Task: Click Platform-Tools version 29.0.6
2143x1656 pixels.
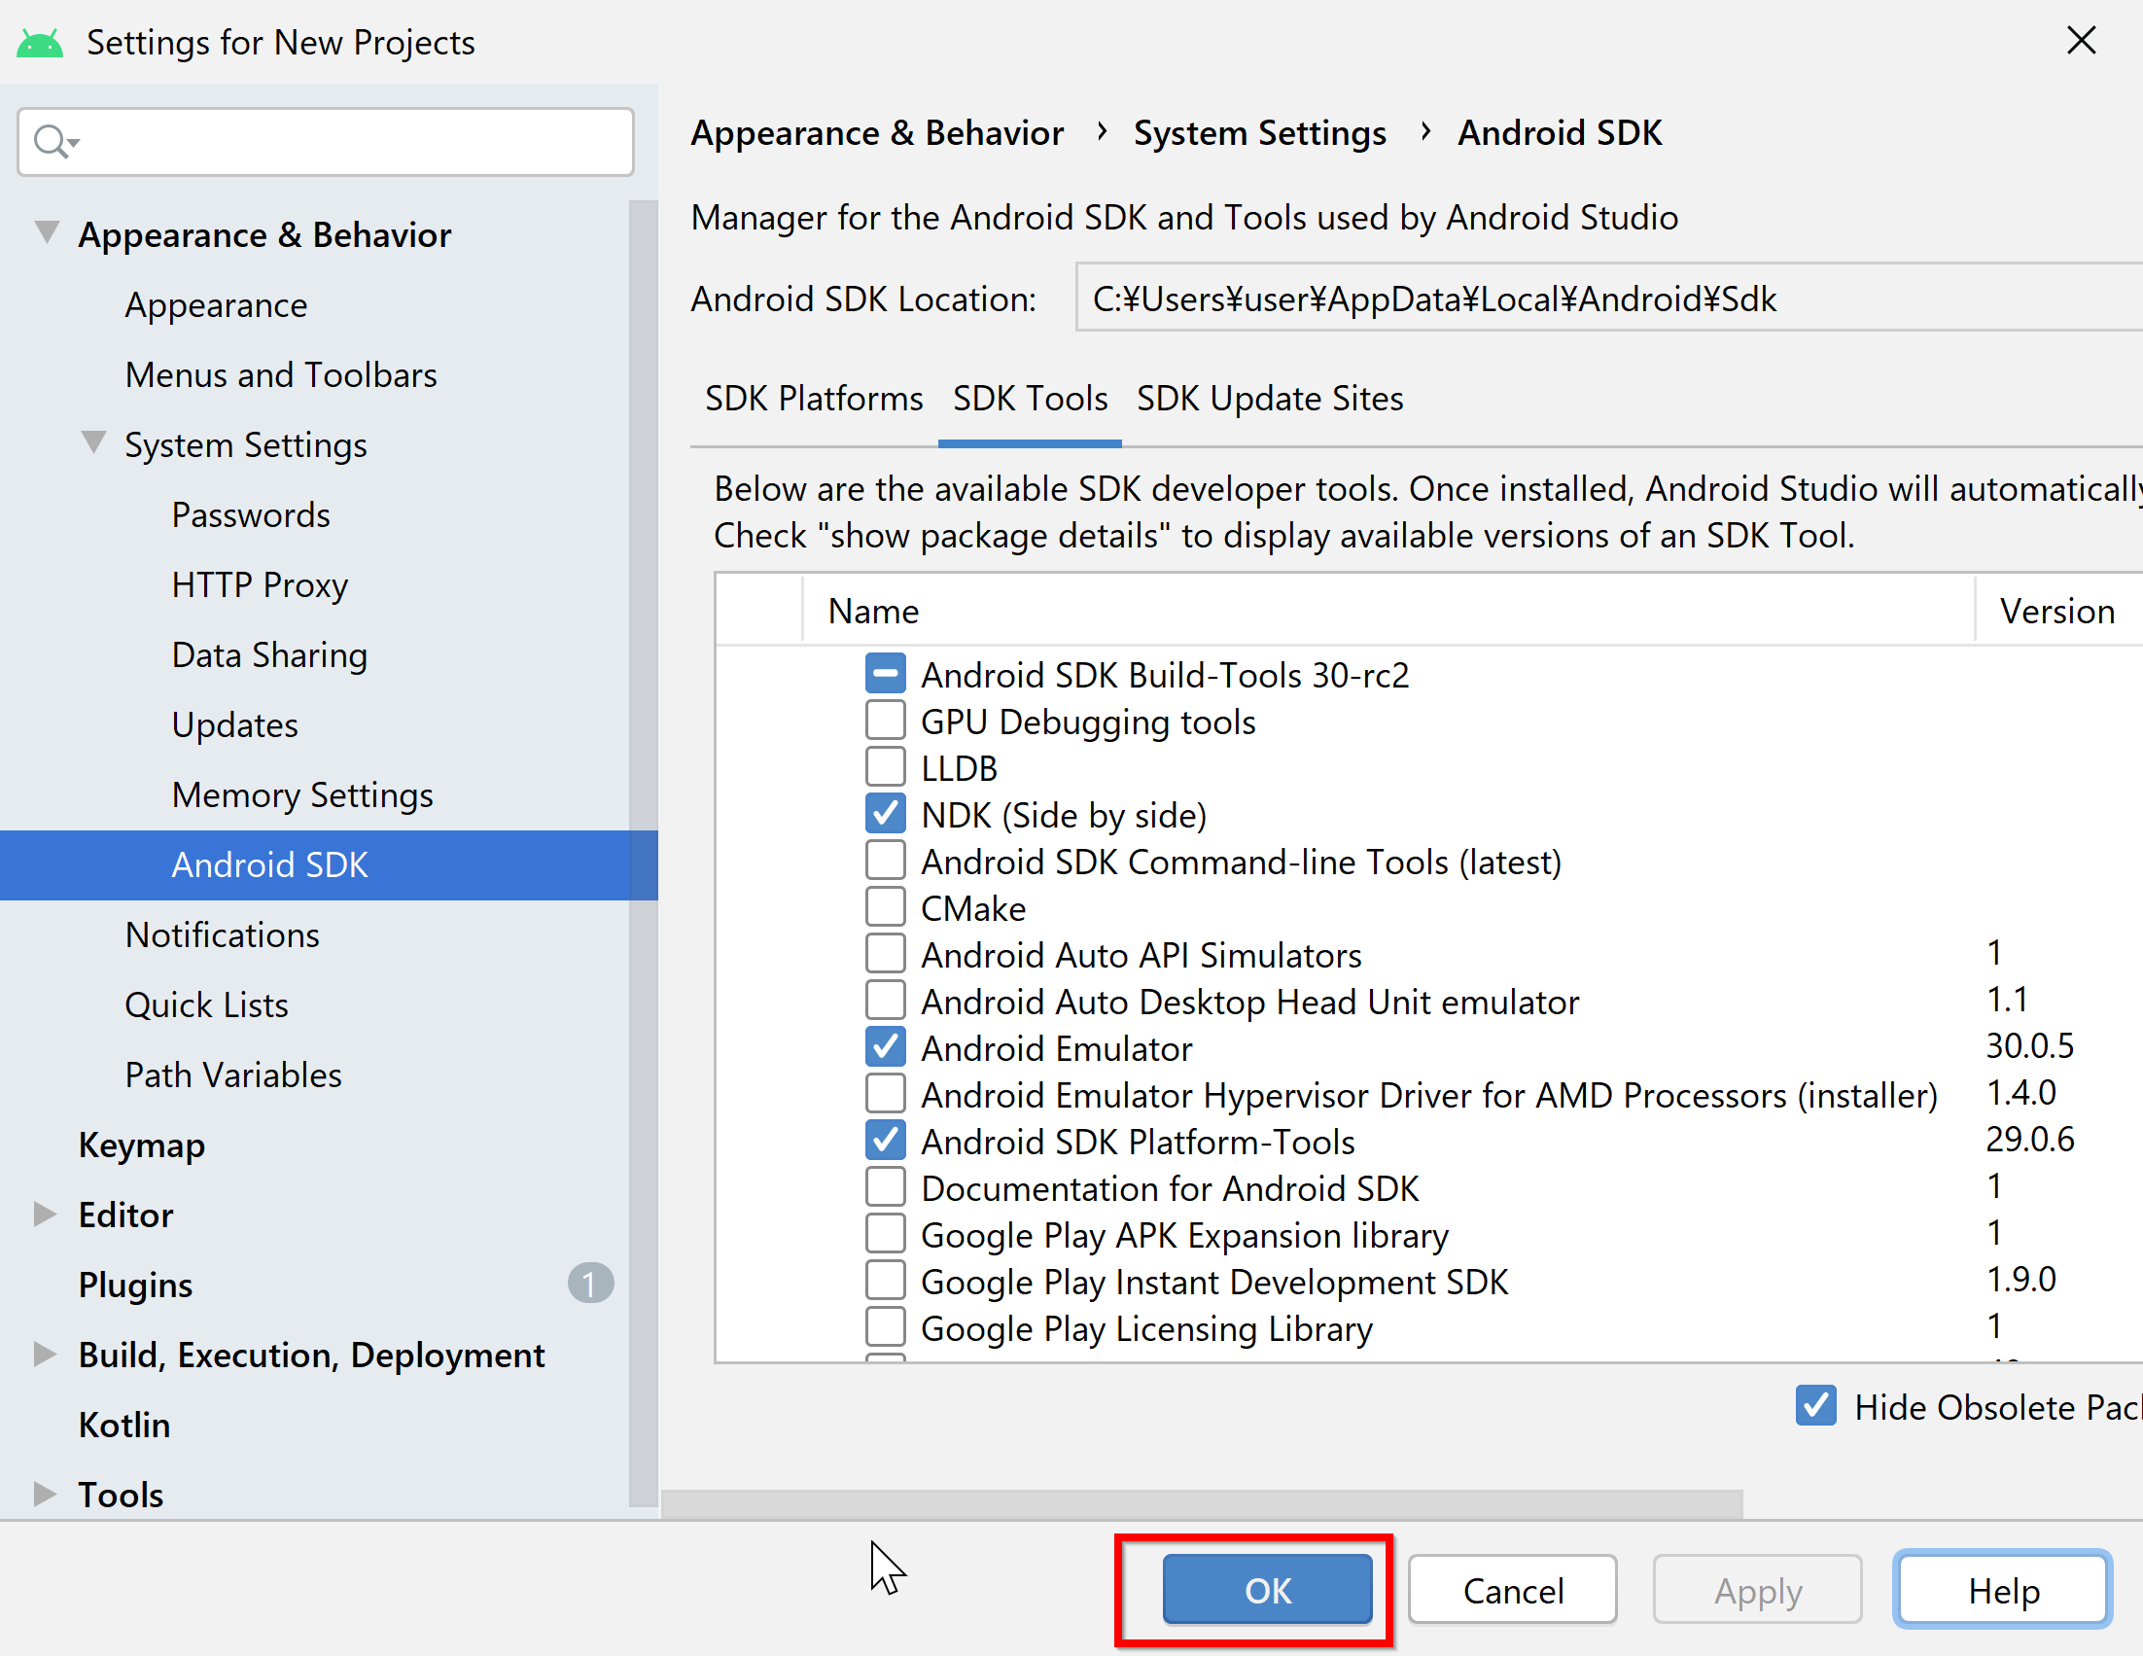Action: [x=2029, y=1139]
